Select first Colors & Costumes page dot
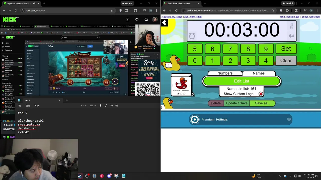Screen dimensions: 321x180 click(x=178, y=94)
